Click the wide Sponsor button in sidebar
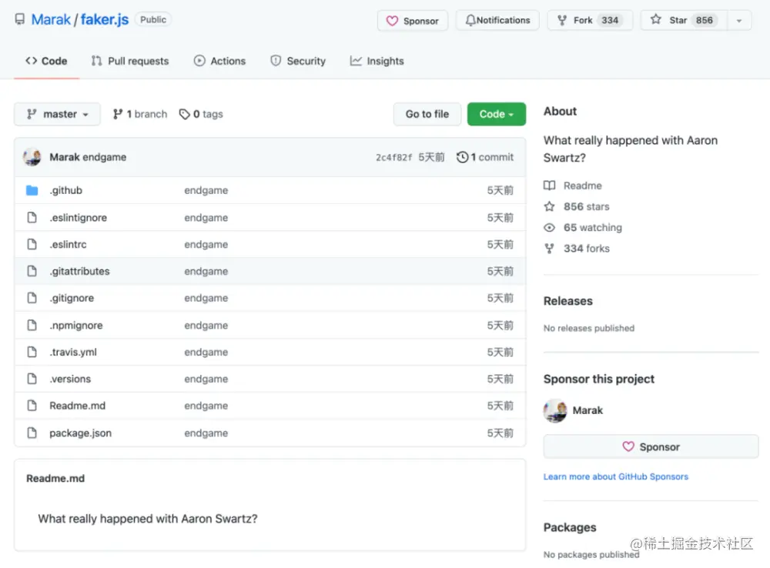 tap(651, 446)
